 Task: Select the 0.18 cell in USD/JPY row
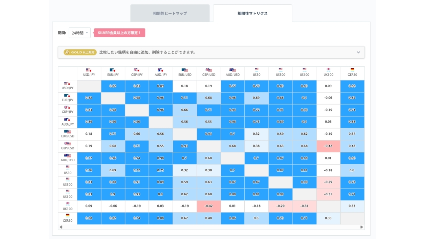(x=185, y=86)
